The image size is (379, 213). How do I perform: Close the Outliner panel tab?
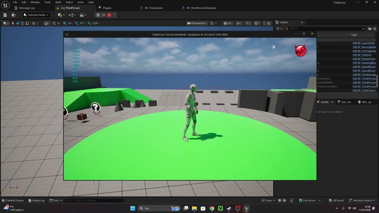click(302, 22)
